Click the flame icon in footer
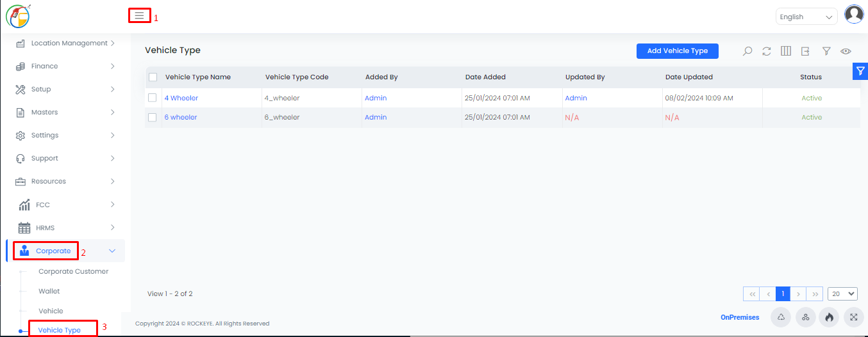The image size is (868, 337). point(829,317)
